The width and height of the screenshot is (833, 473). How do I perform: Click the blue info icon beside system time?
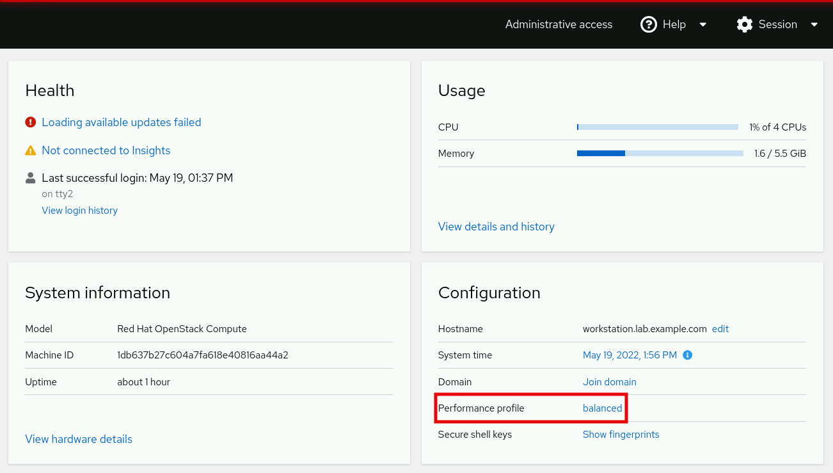click(x=688, y=355)
